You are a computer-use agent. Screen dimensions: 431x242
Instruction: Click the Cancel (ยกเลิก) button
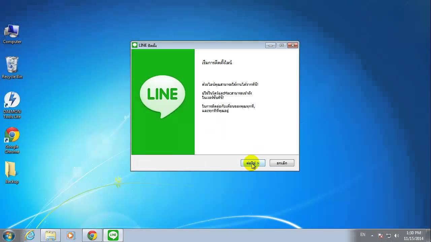click(282, 163)
